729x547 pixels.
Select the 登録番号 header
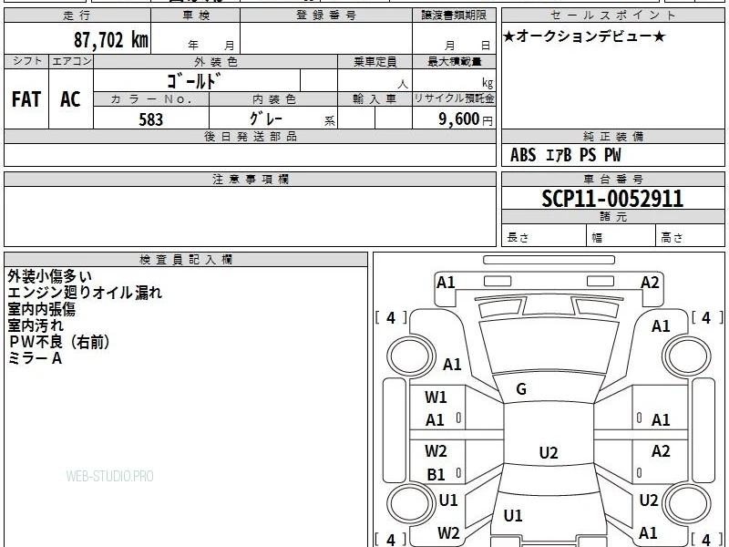coord(326,15)
